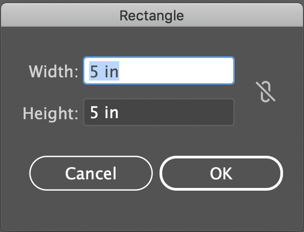Confirm rectangle dimensions with OK
The height and width of the screenshot is (232, 304).
coord(221,173)
